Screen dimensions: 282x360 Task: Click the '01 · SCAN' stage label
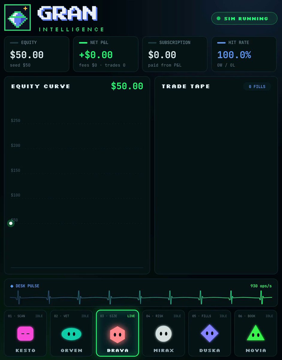pyautogui.click(x=16, y=316)
